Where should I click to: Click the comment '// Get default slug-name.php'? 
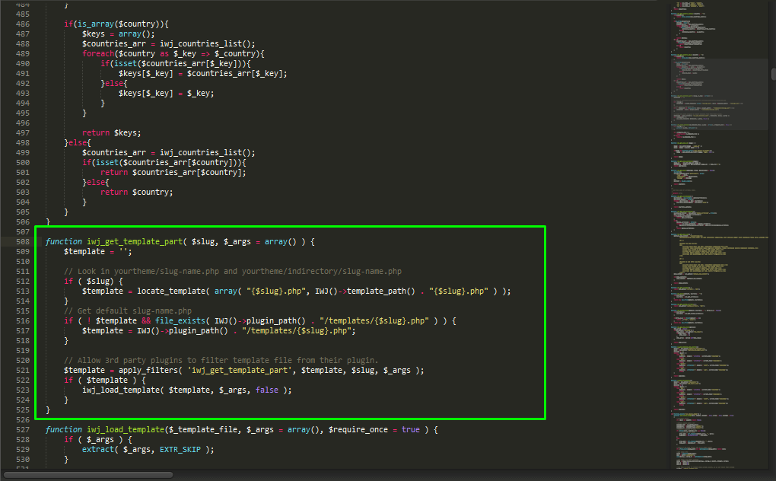[128, 311]
